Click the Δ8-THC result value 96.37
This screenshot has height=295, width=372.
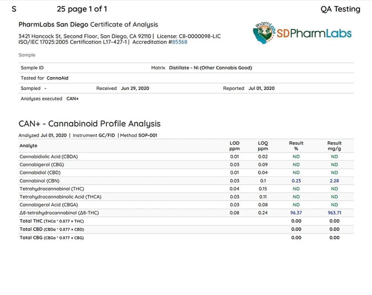(296, 213)
